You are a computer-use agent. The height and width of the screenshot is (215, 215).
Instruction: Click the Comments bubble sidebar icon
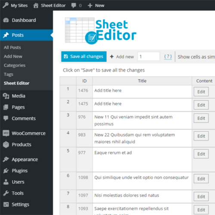pos(6,118)
